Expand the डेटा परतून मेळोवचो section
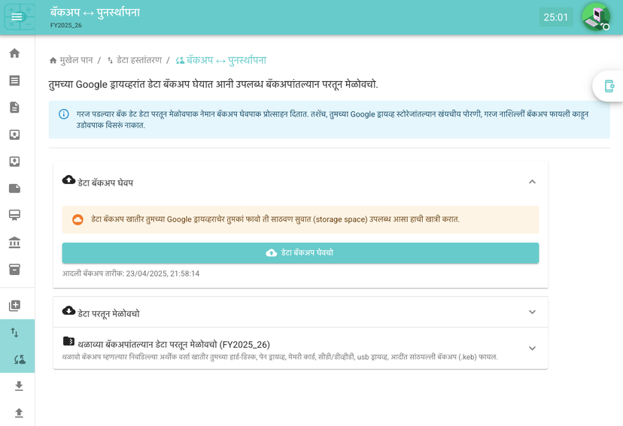Viewport: 623px width, 426px height. pyautogui.click(x=532, y=313)
